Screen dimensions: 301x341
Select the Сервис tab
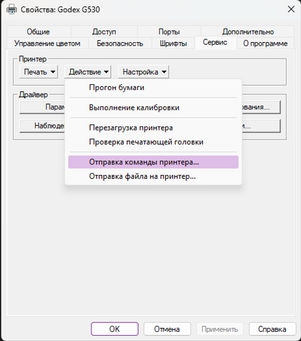[x=215, y=42]
